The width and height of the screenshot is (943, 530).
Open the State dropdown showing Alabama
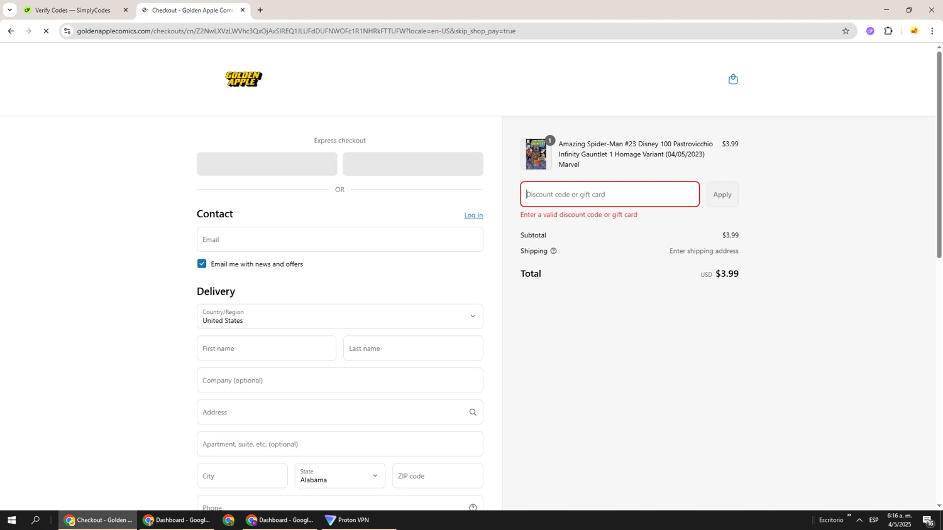pos(339,476)
